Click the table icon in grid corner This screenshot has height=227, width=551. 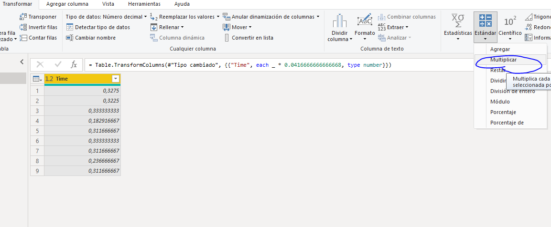pos(36,79)
